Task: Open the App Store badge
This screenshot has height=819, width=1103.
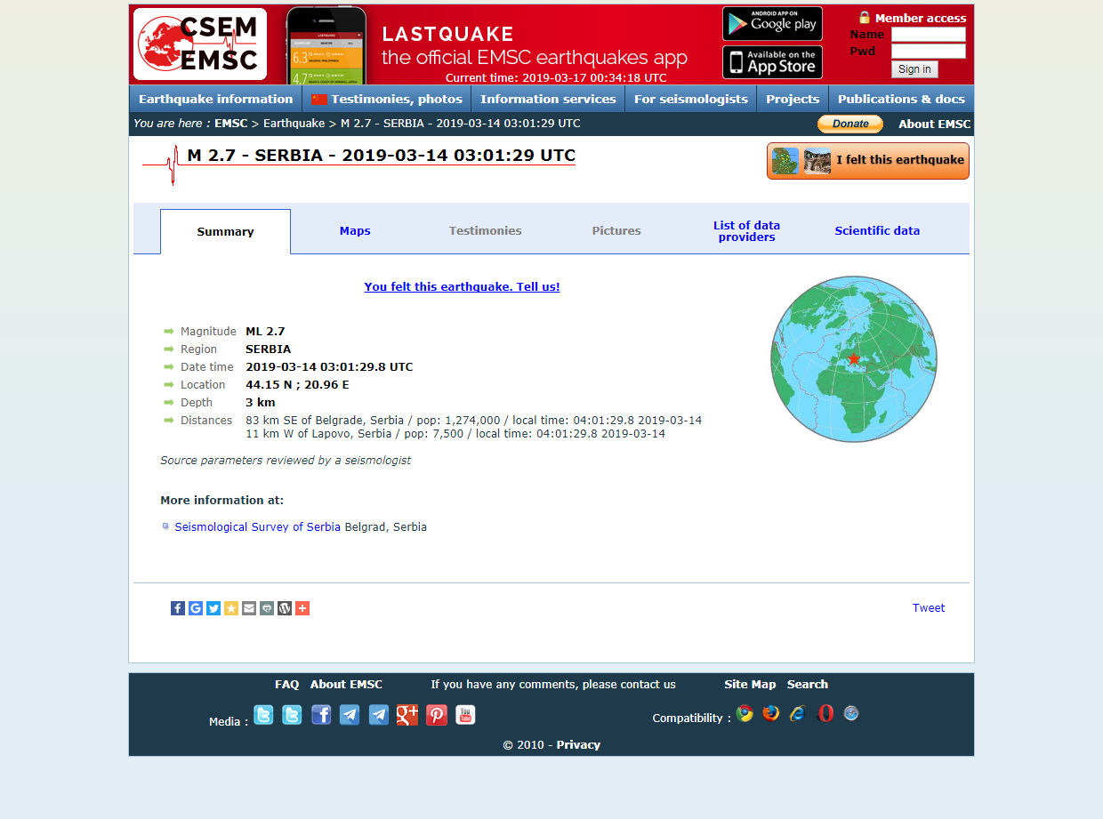Action: tap(772, 62)
